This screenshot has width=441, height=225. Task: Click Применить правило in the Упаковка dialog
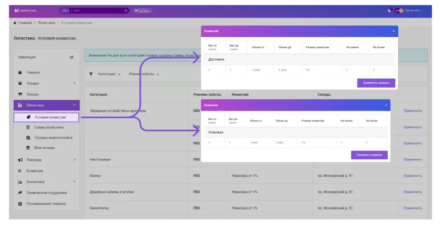[369, 155]
